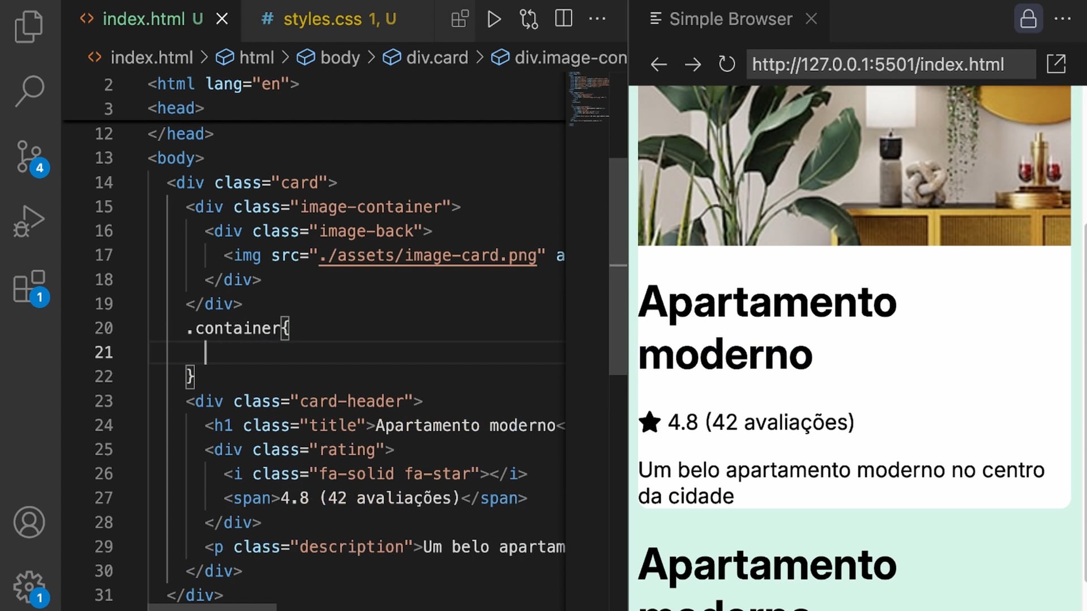Open Source Control view in sidebar

28,157
